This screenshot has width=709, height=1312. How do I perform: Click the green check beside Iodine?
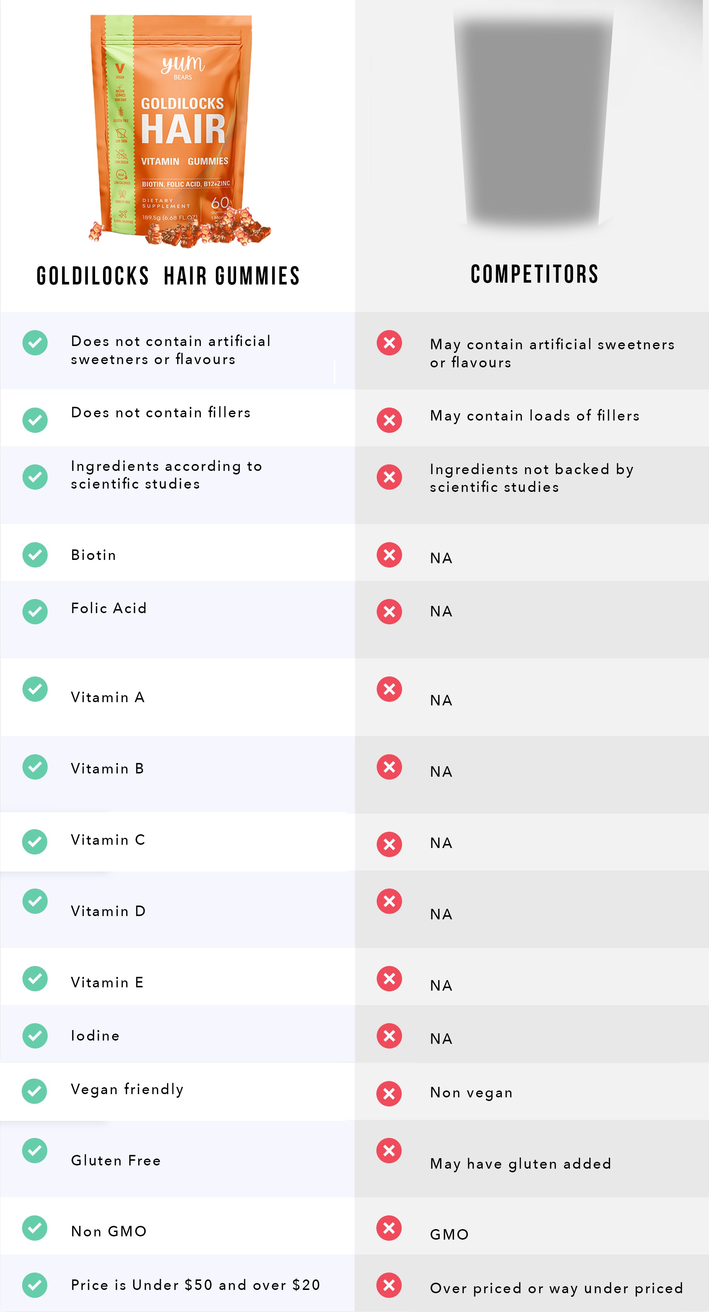pyautogui.click(x=35, y=1035)
